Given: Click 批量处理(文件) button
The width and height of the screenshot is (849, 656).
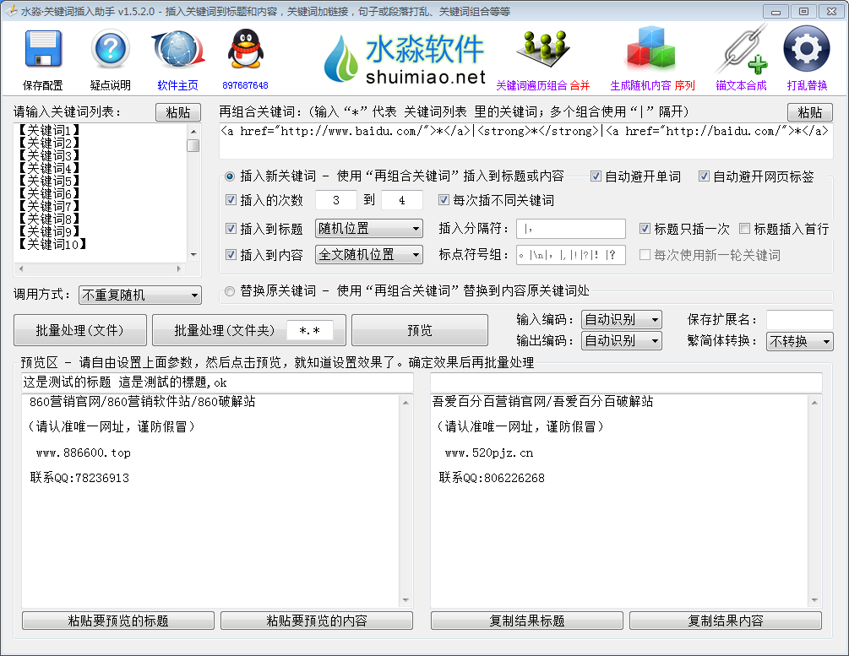Looking at the screenshot, I should click(80, 330).
